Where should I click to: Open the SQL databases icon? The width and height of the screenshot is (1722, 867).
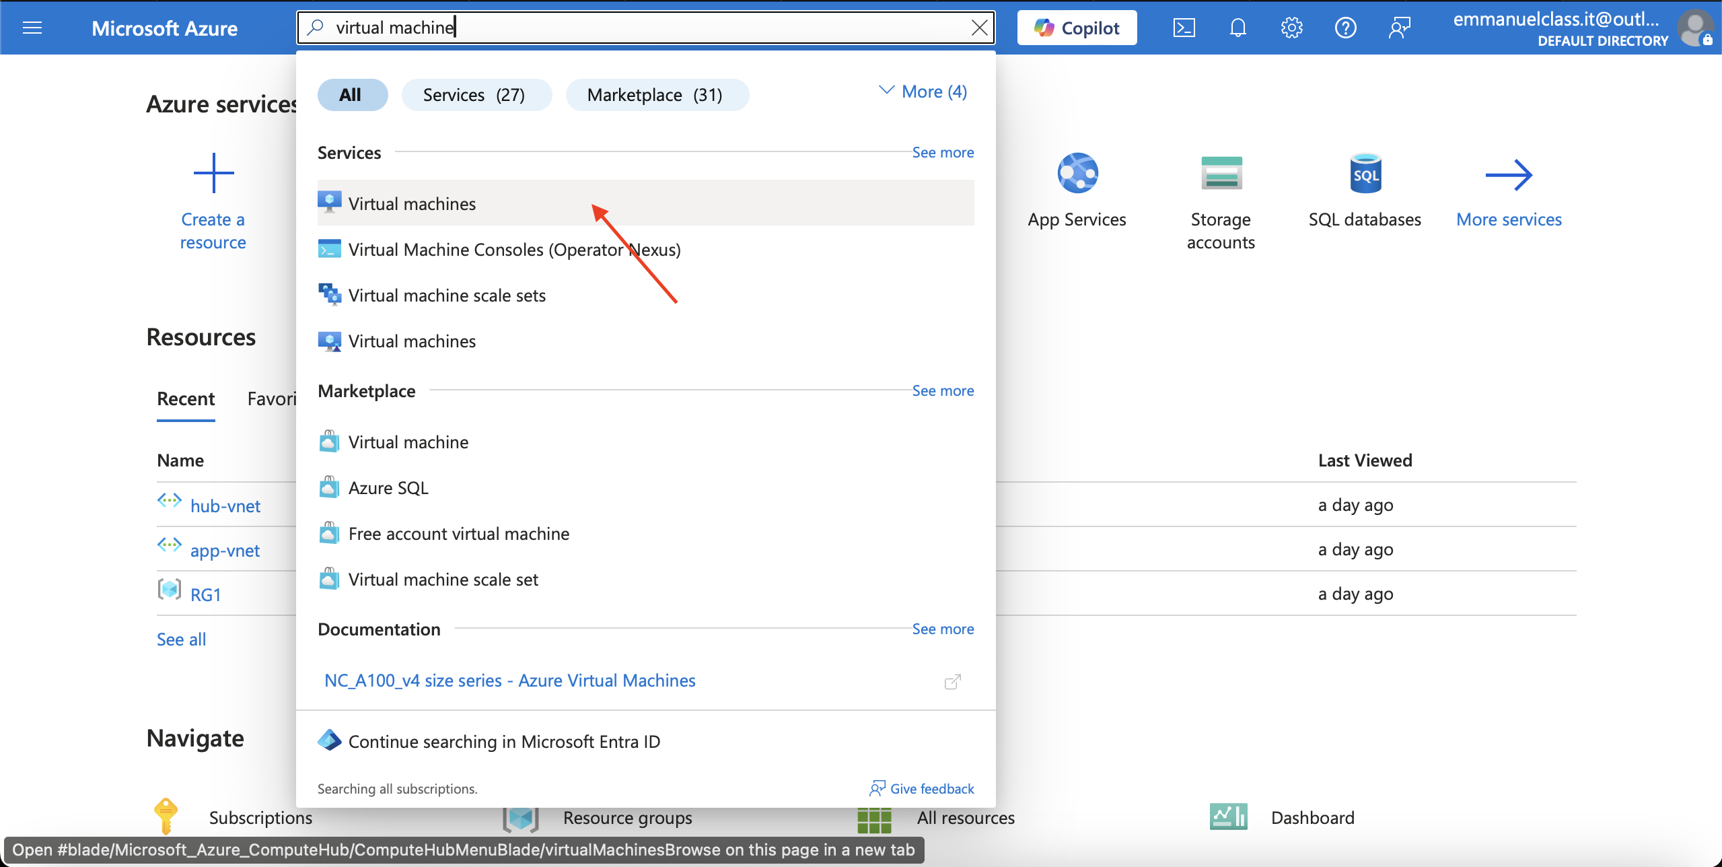pyautogui.click(x=1365, y=174)
